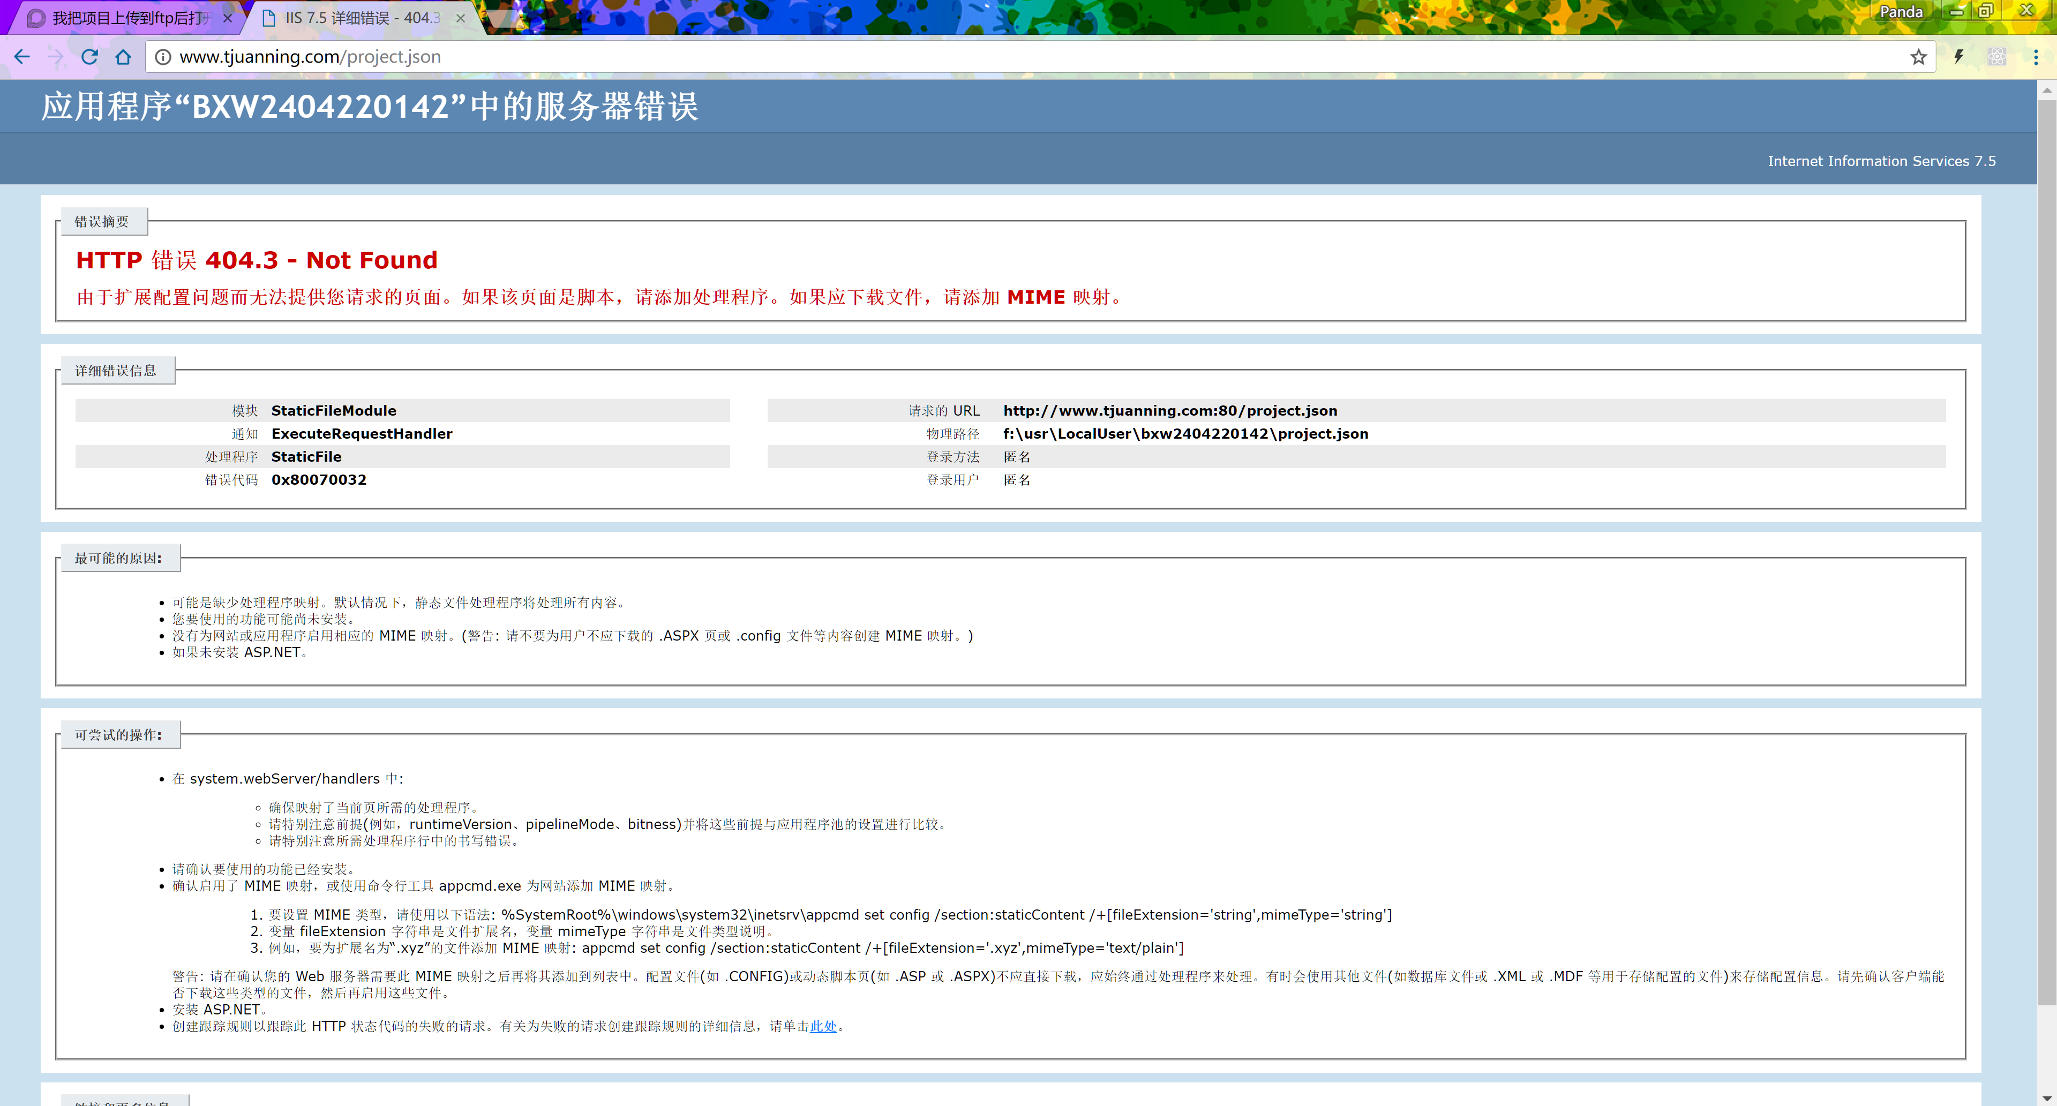Switch to the first ftp question tab

(128, 18)
